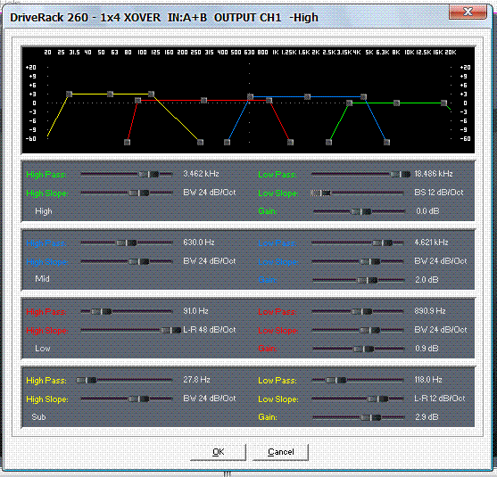The height and width of the screenshot is (477, 497).
Task: Click the 890.9 Hz Low Pass value
Action: [x=430, y=311]
